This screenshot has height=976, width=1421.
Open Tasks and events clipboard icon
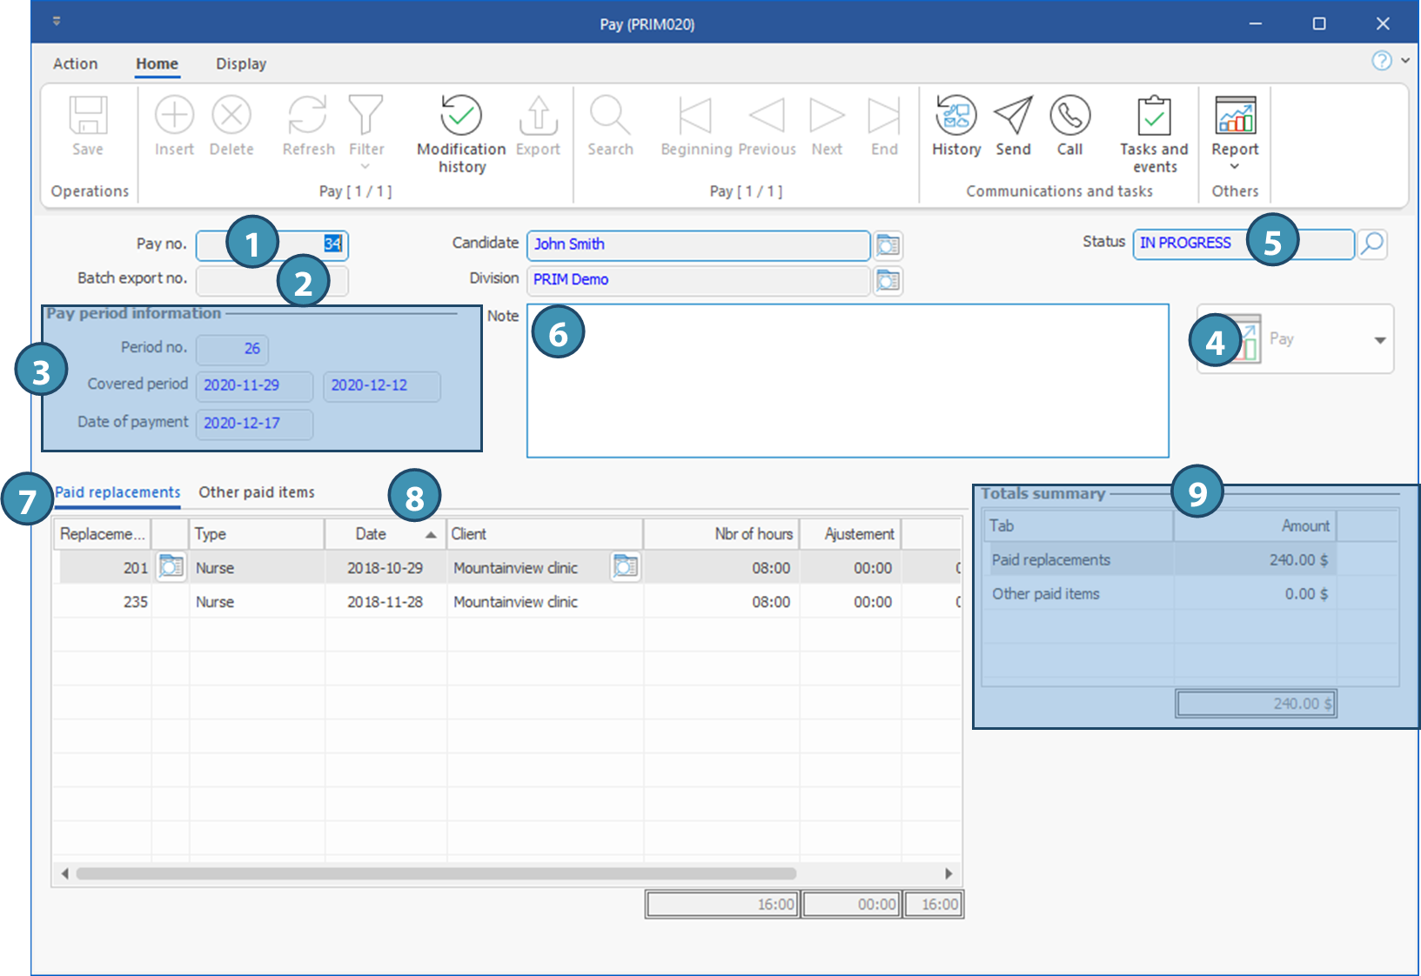[x=1154, y=117]
